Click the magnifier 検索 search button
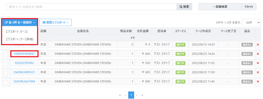The width and height of the screenshot is (263, 99). (x=184, y=7)
